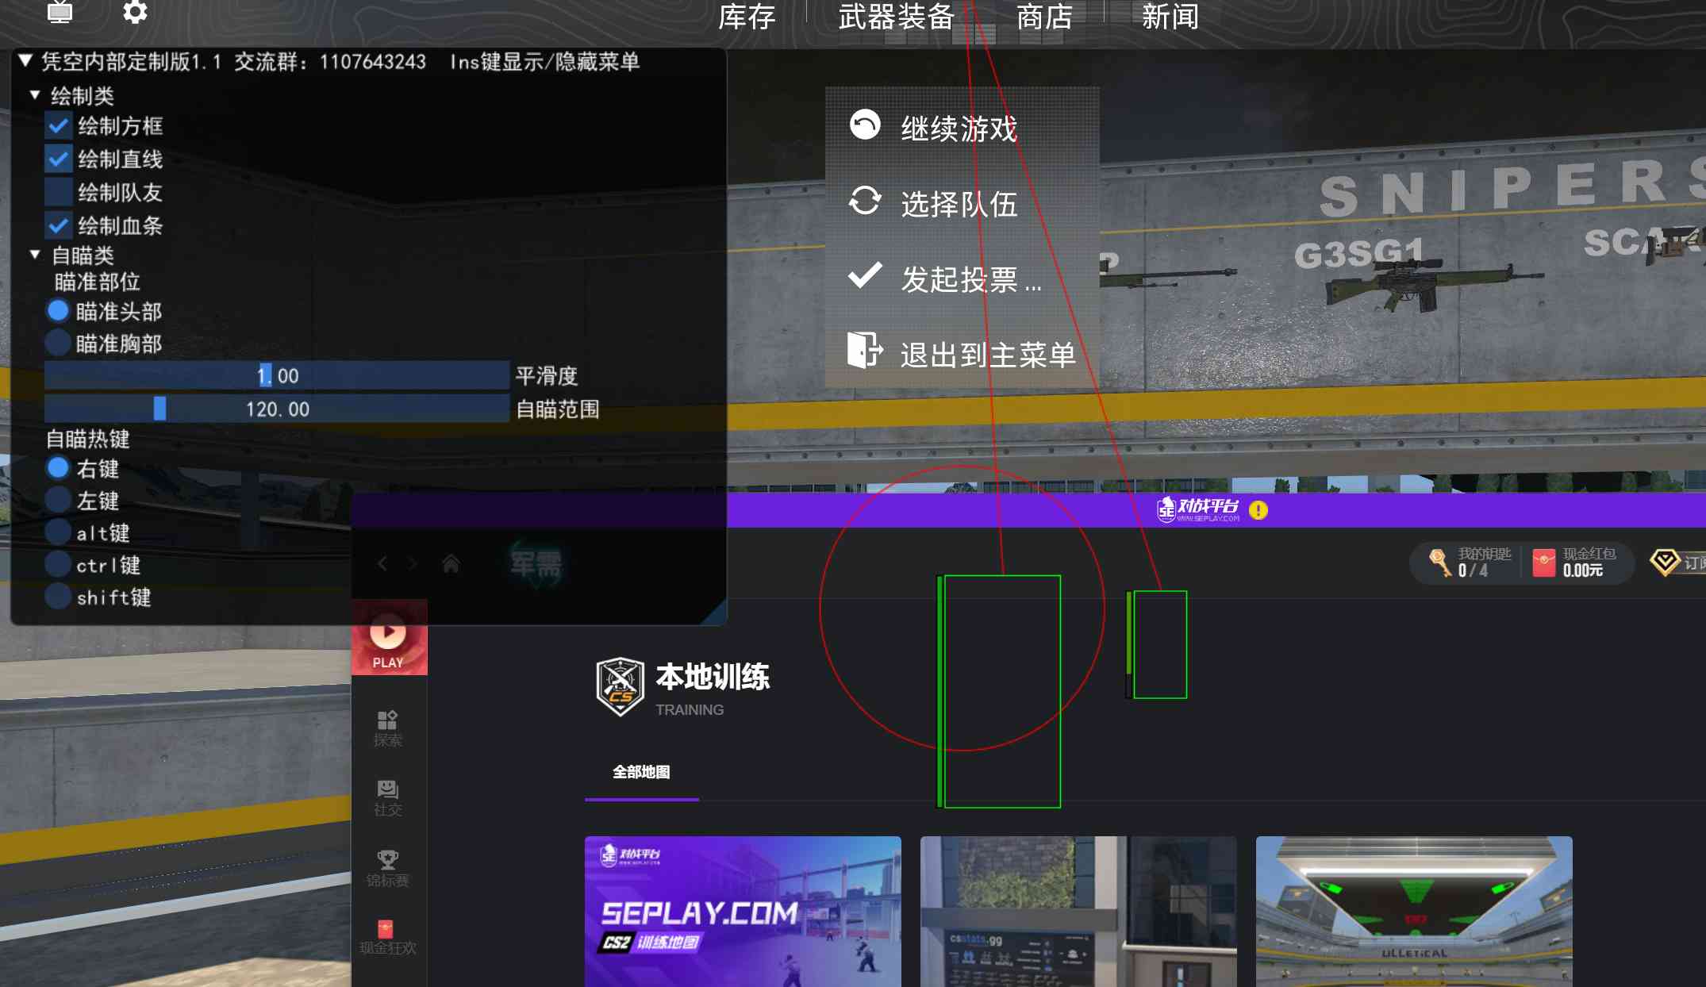
Task: Open 探索 in the platform sidebar
Action: point(388,728)
